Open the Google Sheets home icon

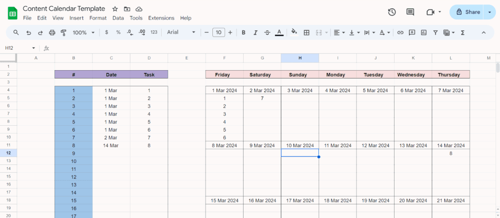coord(12,13)
